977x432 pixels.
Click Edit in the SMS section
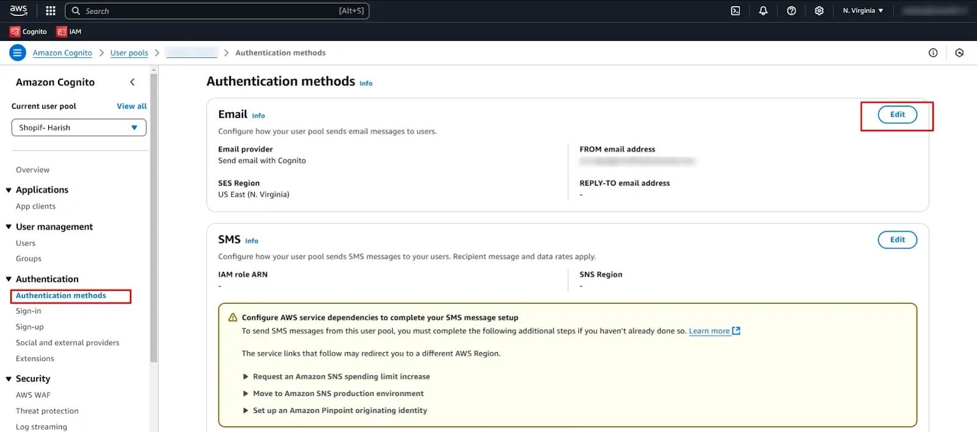tap(898, 240)
